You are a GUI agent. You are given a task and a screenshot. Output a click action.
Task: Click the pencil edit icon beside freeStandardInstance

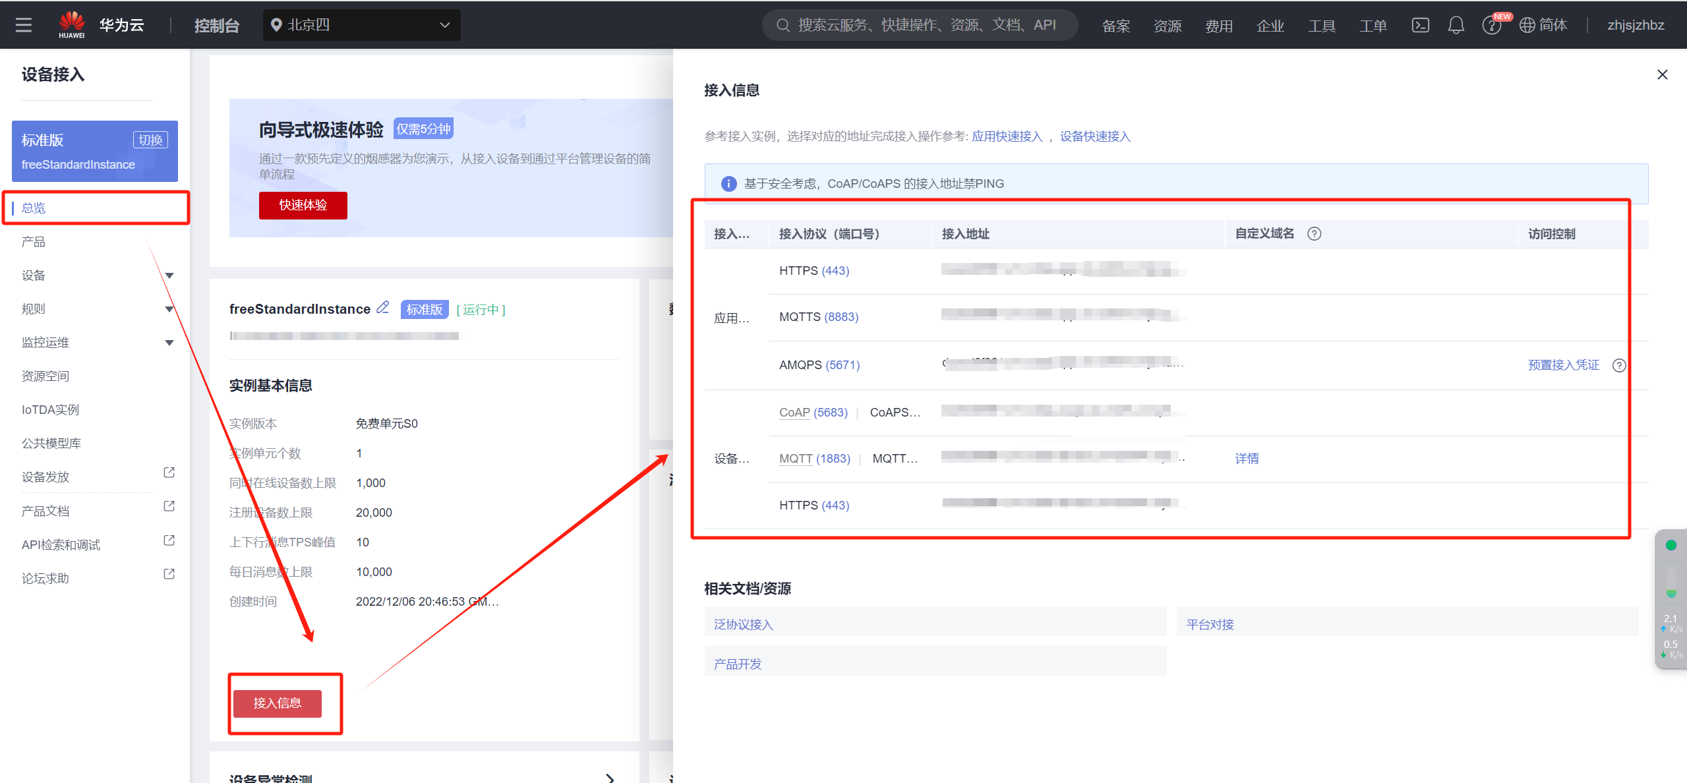point(383,308)
